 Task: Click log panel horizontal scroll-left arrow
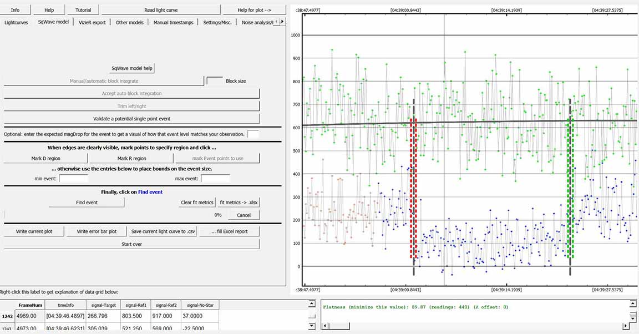(324, 326)
